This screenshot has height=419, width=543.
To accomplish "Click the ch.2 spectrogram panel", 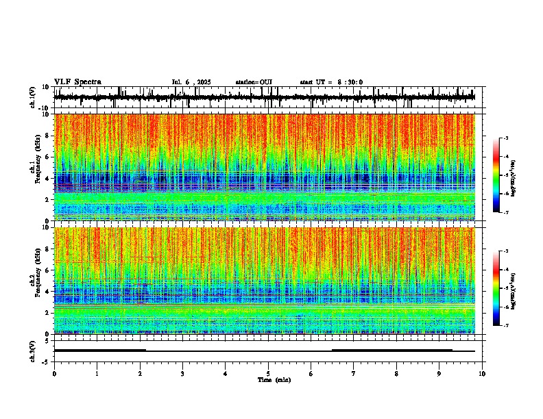I will click(265, 281).
